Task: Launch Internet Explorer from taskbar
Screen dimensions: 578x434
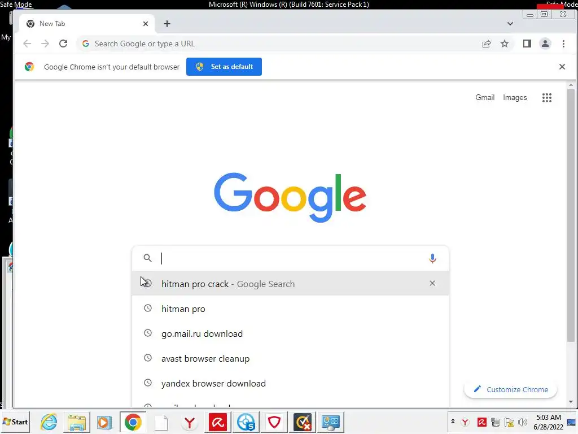Action: coord(49,422)
